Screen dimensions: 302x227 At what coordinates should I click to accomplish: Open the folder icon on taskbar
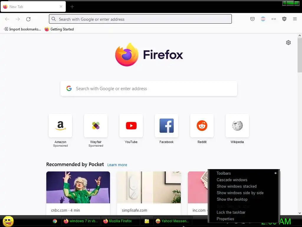pyautogui.click(x=147, y=221)
